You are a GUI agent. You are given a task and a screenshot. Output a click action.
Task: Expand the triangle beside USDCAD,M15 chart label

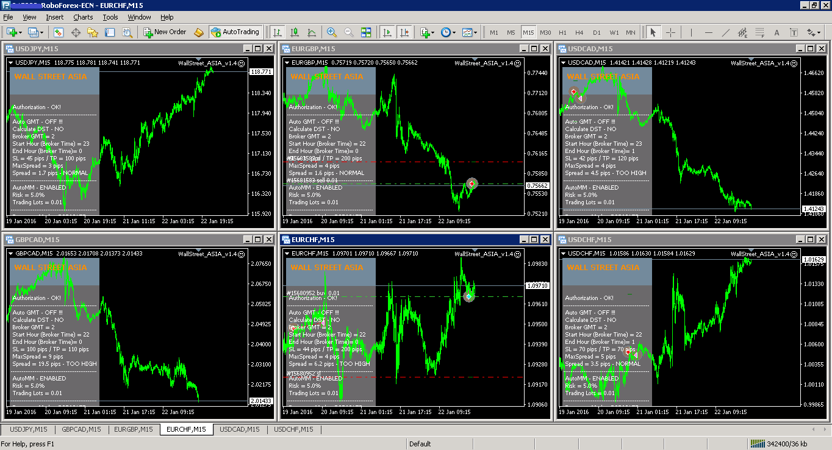coord(564,62)
